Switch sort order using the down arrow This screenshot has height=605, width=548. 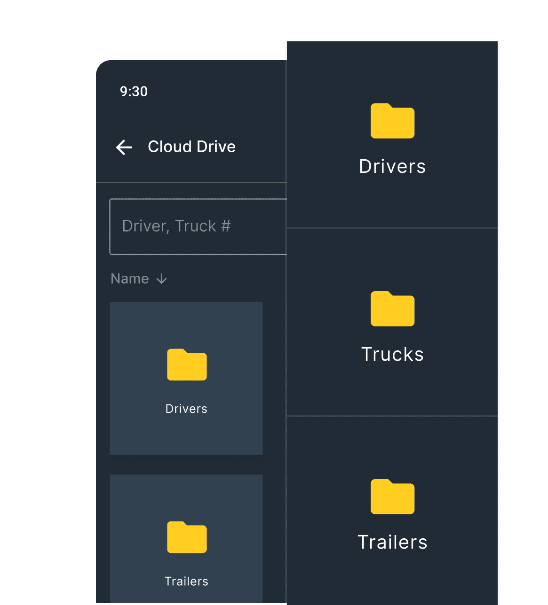161,279
